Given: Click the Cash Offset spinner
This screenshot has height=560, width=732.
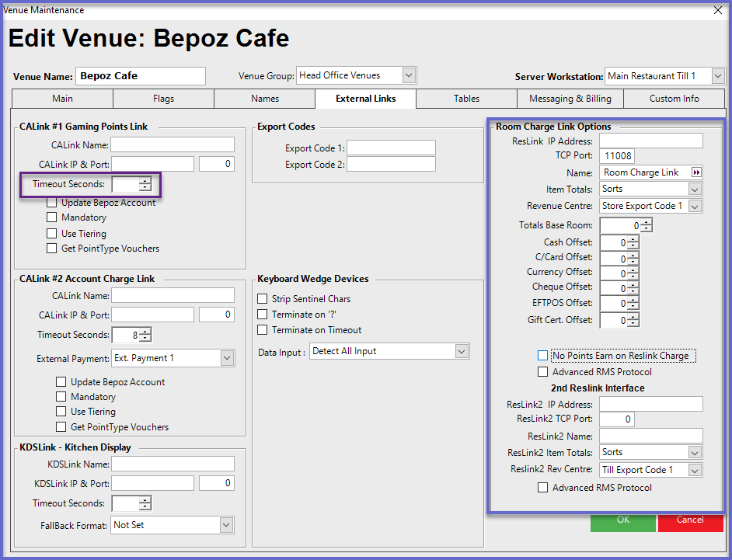Looking at the screenshot, I should coord(619,242).
